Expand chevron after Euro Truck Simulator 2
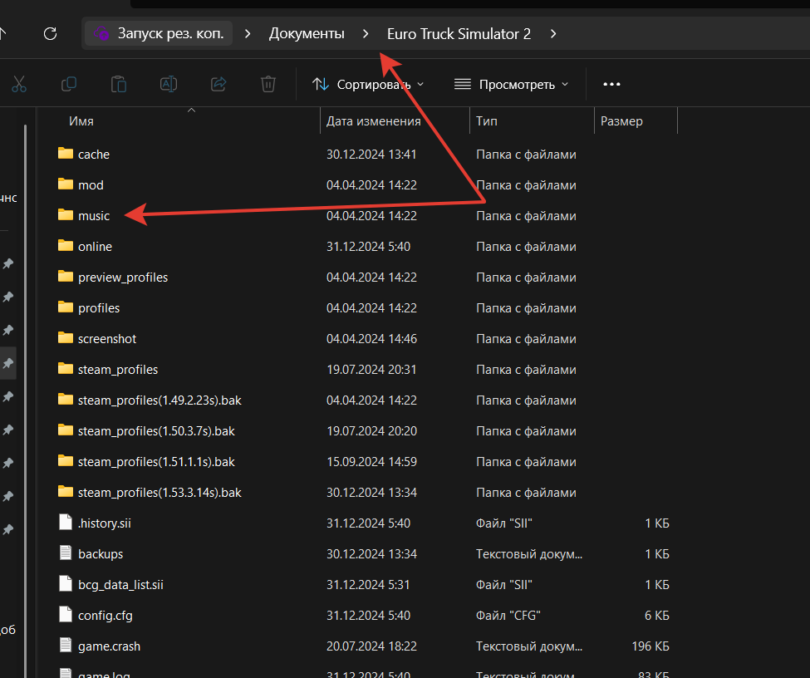This screenshot has height=678, width=810. coord(553,33)
